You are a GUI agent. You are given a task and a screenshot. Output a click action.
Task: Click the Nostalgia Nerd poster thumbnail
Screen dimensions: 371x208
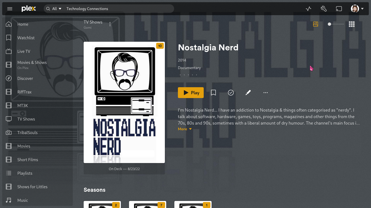tap(124, 102)
